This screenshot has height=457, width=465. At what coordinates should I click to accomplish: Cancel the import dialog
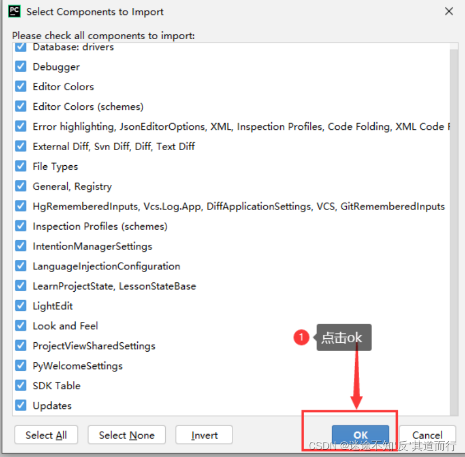pyautogui.click(x=427, y=435)
